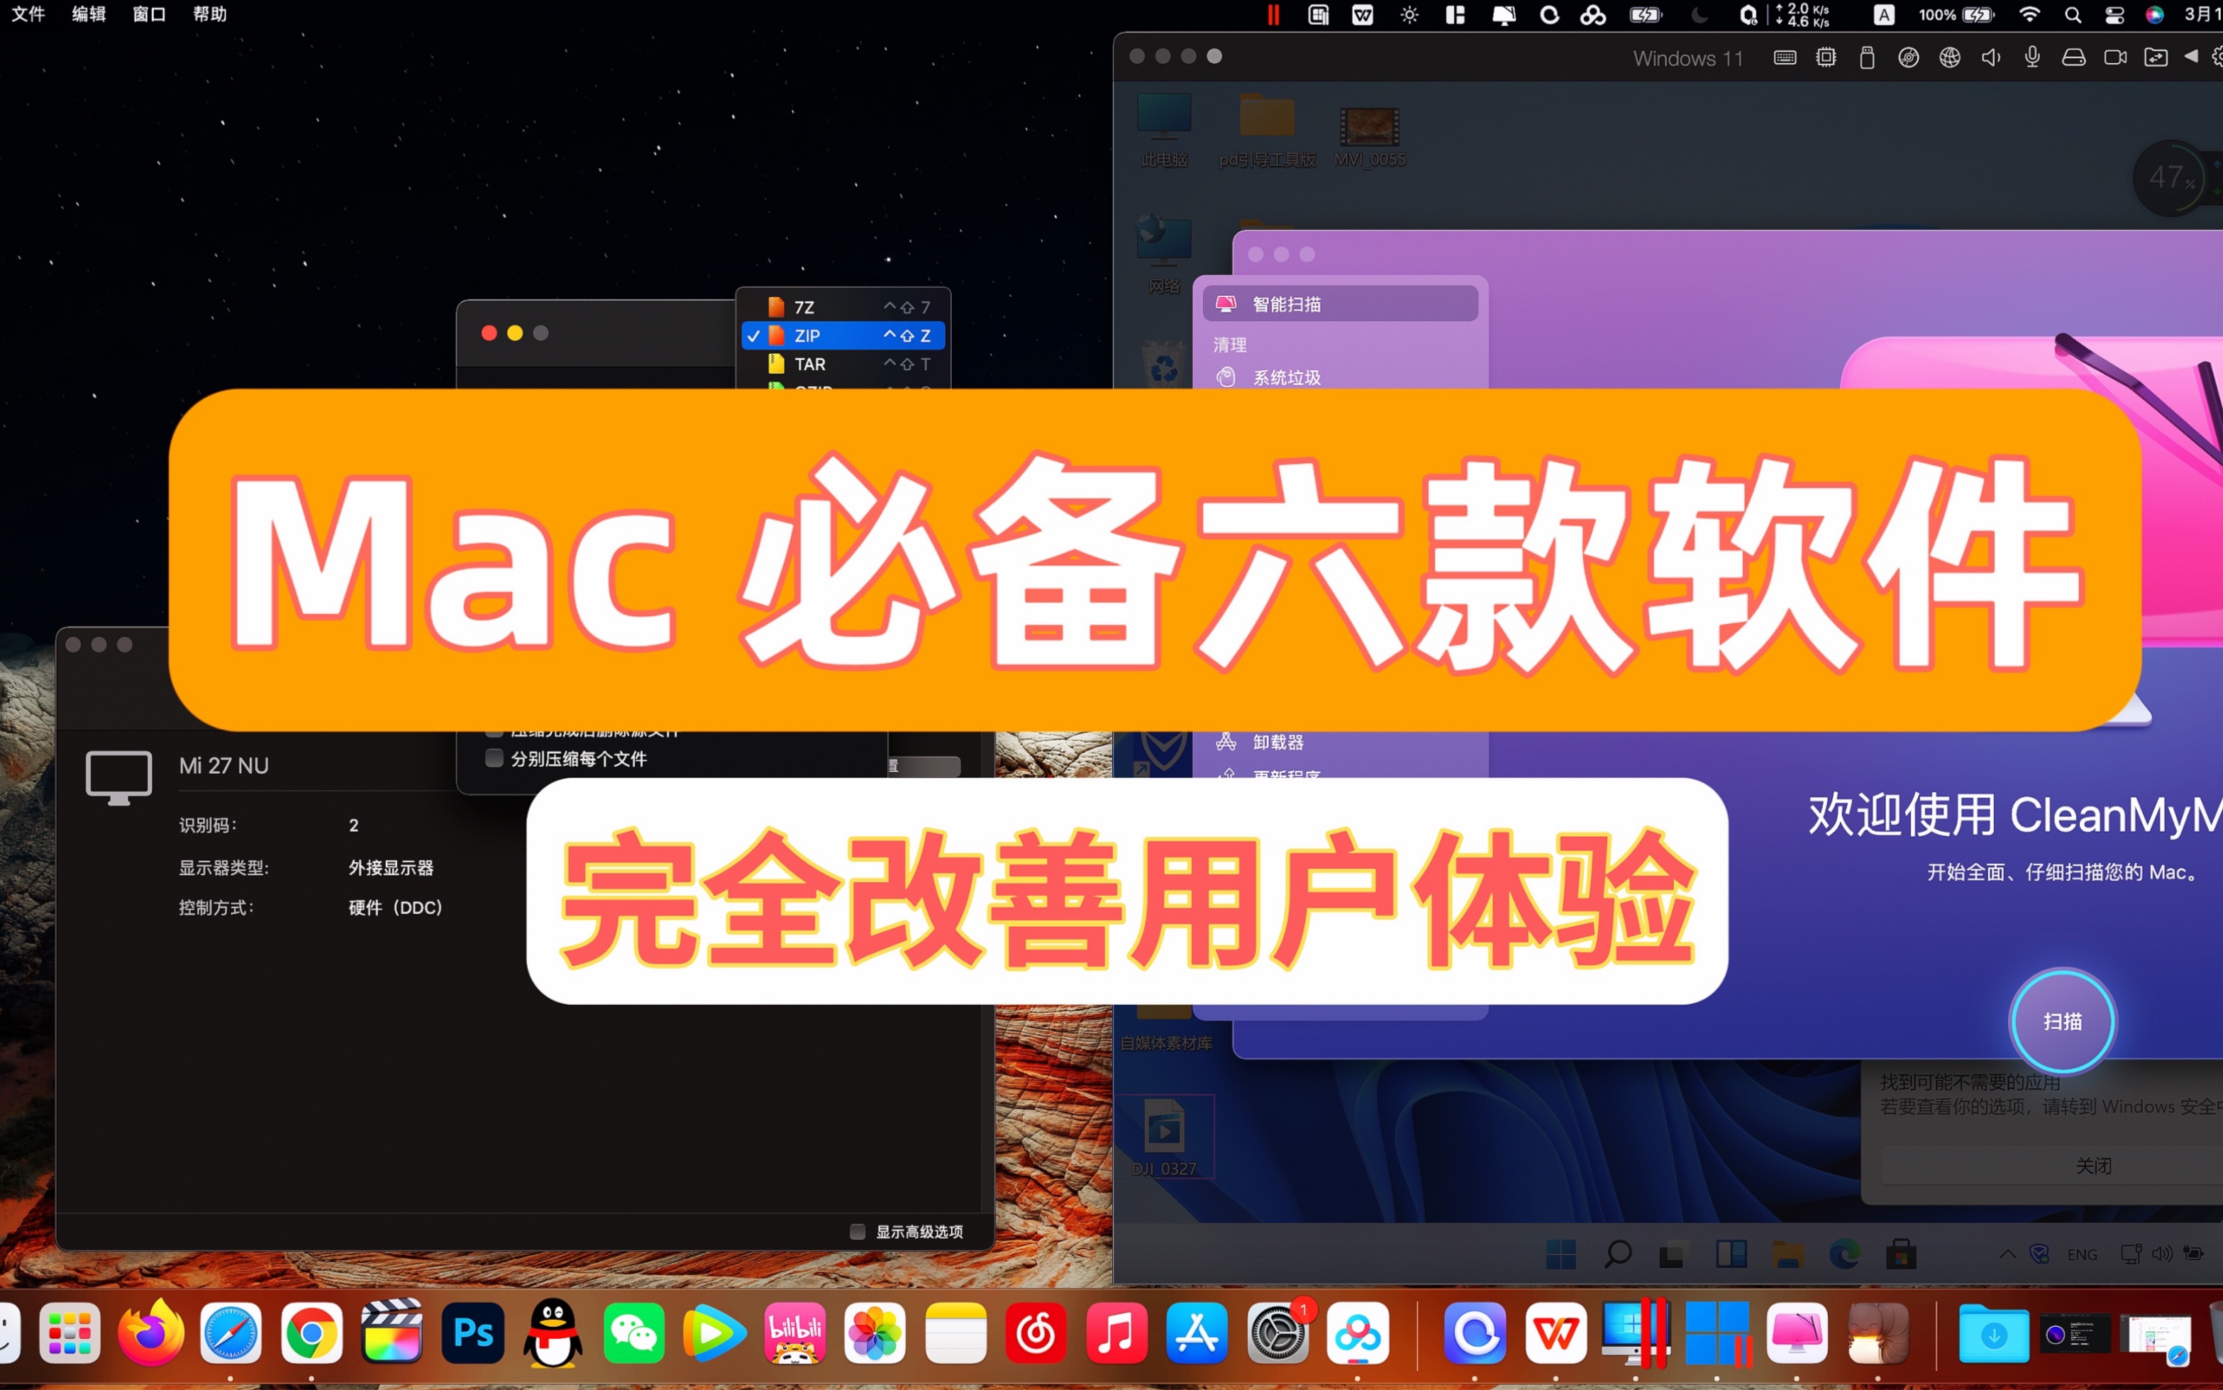Open the 窗口 menu
The image size is (2223, 1390).
click(149, 13)
